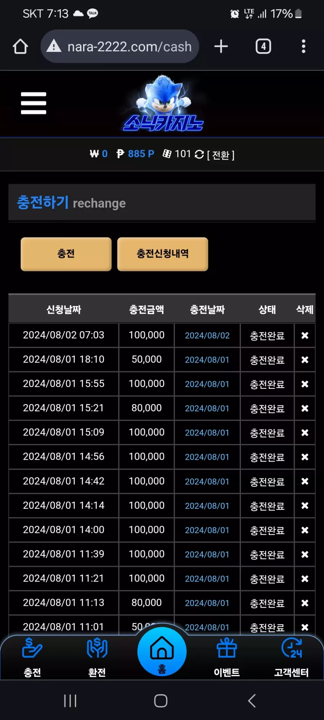This screenshot has width=324, height=720.
Task: Click the Sonic casino logo
Action: (x=163, y=103)
